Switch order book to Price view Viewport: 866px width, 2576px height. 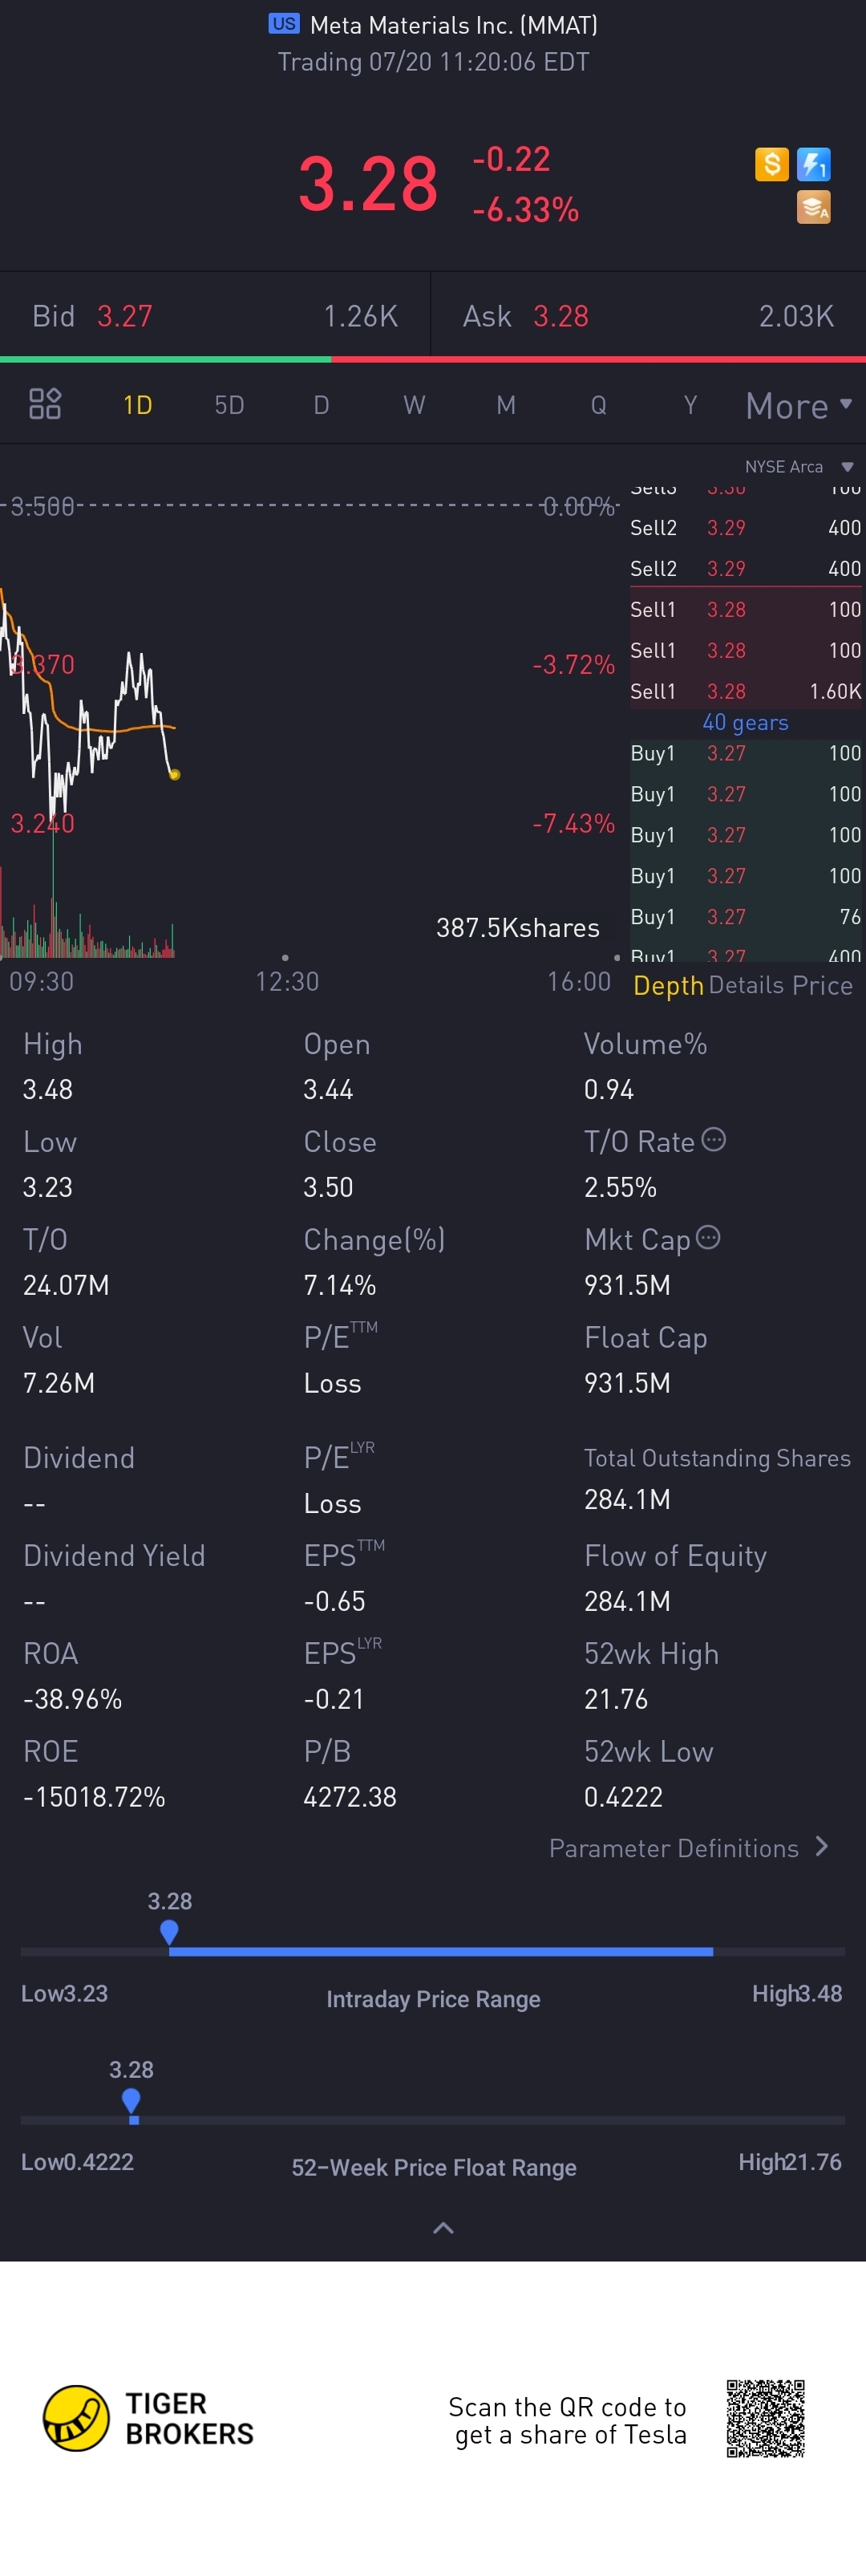pyautogui.click(x=822, y=985)
